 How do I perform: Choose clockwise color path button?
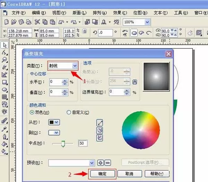(99, 138)
